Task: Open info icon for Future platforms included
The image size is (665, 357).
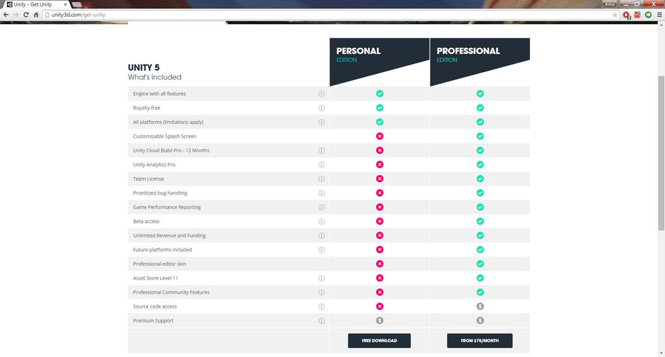Action: 322,250
